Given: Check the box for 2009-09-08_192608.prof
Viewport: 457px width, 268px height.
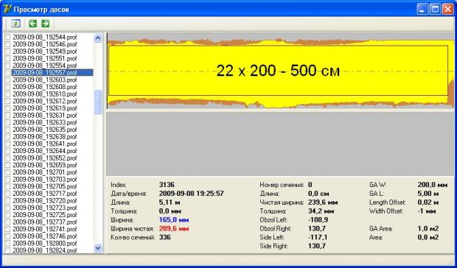Looking at the screenshot, I should (7, 87).
